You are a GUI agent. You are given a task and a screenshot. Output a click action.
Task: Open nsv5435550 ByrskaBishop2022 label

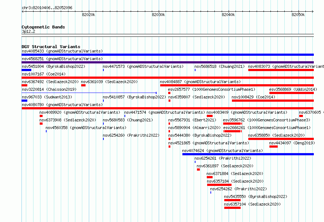click(256, 196)
